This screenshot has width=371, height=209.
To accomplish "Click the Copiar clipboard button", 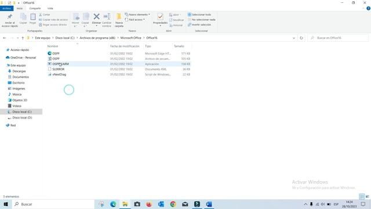I will (23, 19).
